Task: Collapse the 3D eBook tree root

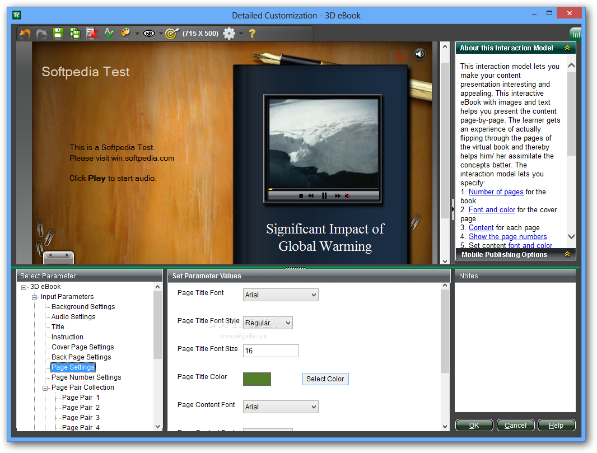Action: click(24, 287)
